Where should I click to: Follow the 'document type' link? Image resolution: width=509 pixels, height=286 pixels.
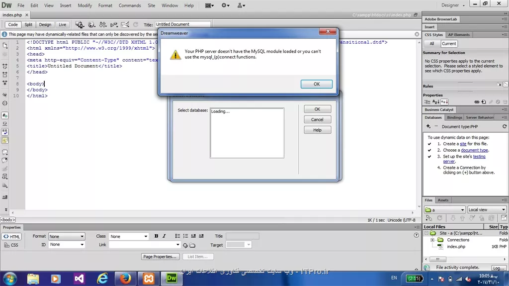pyautogui.click(x=474, y=150)
